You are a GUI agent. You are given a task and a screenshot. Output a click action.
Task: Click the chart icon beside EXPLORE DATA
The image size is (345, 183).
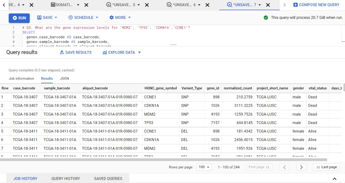click(x=105, y=52)
